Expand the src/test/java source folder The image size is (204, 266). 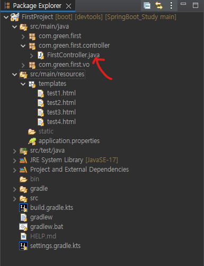click(14, 151)
